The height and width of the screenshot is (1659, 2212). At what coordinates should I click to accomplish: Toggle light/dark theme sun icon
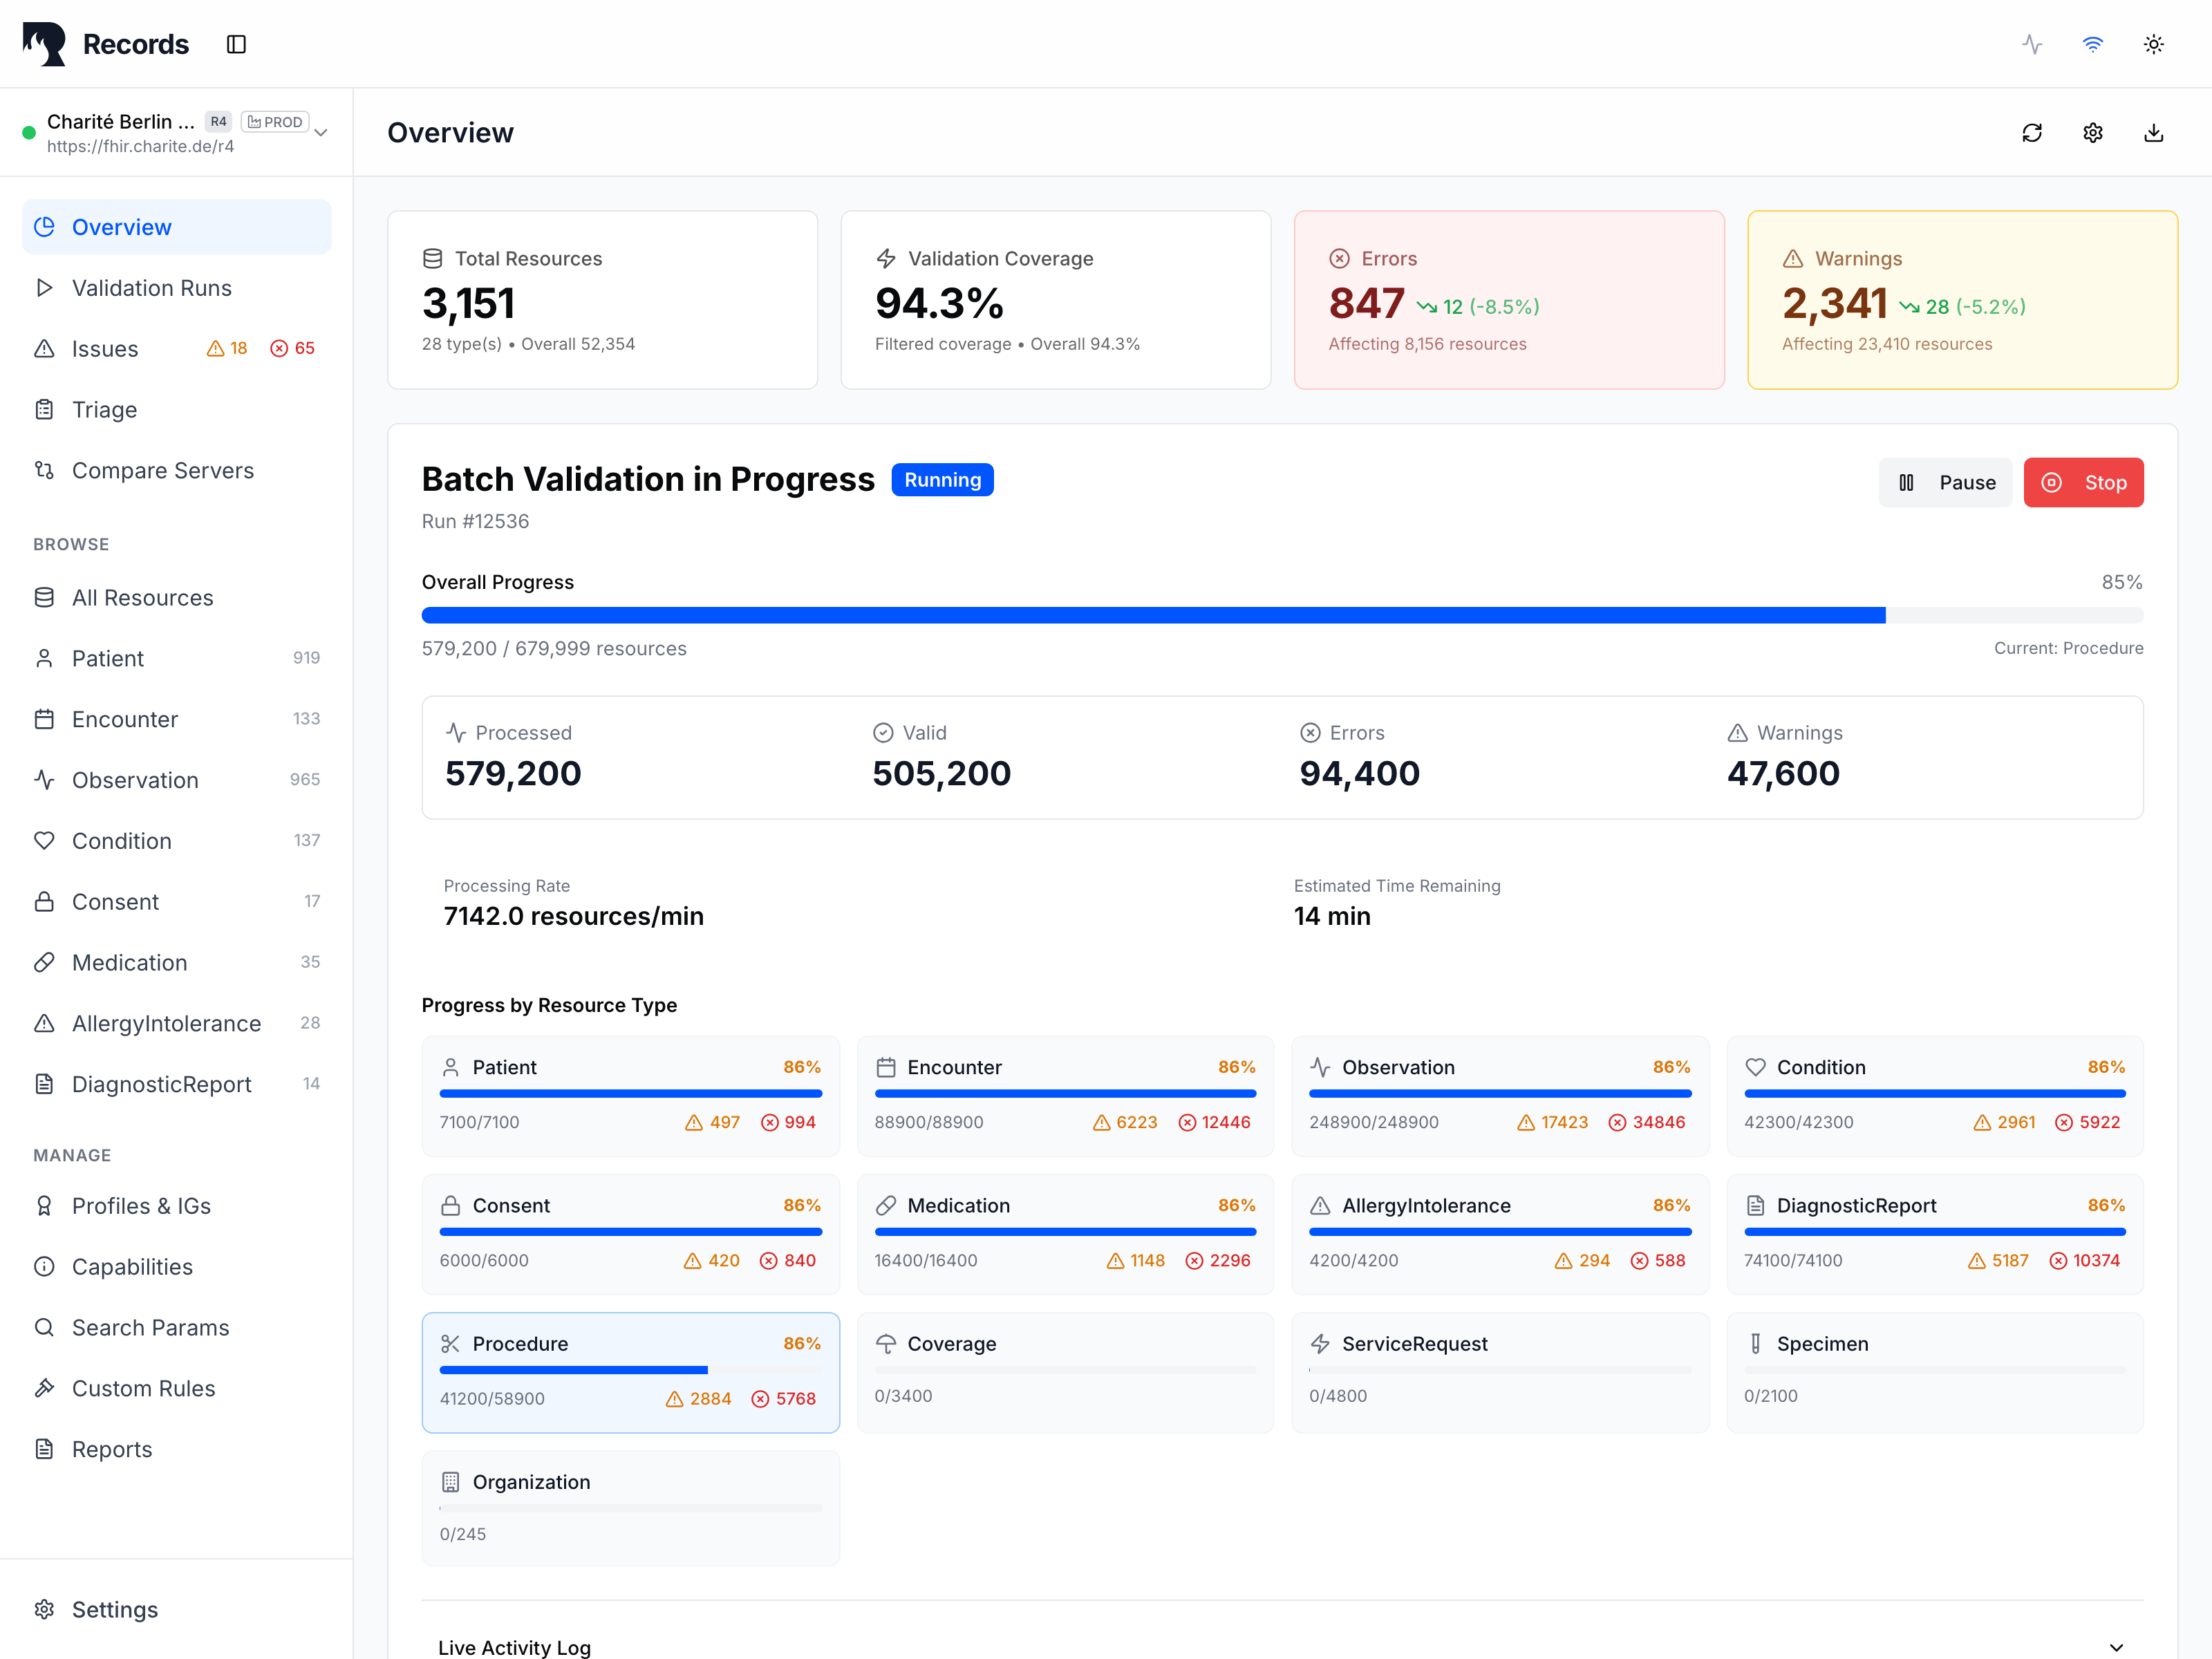tap(2153, 44)
